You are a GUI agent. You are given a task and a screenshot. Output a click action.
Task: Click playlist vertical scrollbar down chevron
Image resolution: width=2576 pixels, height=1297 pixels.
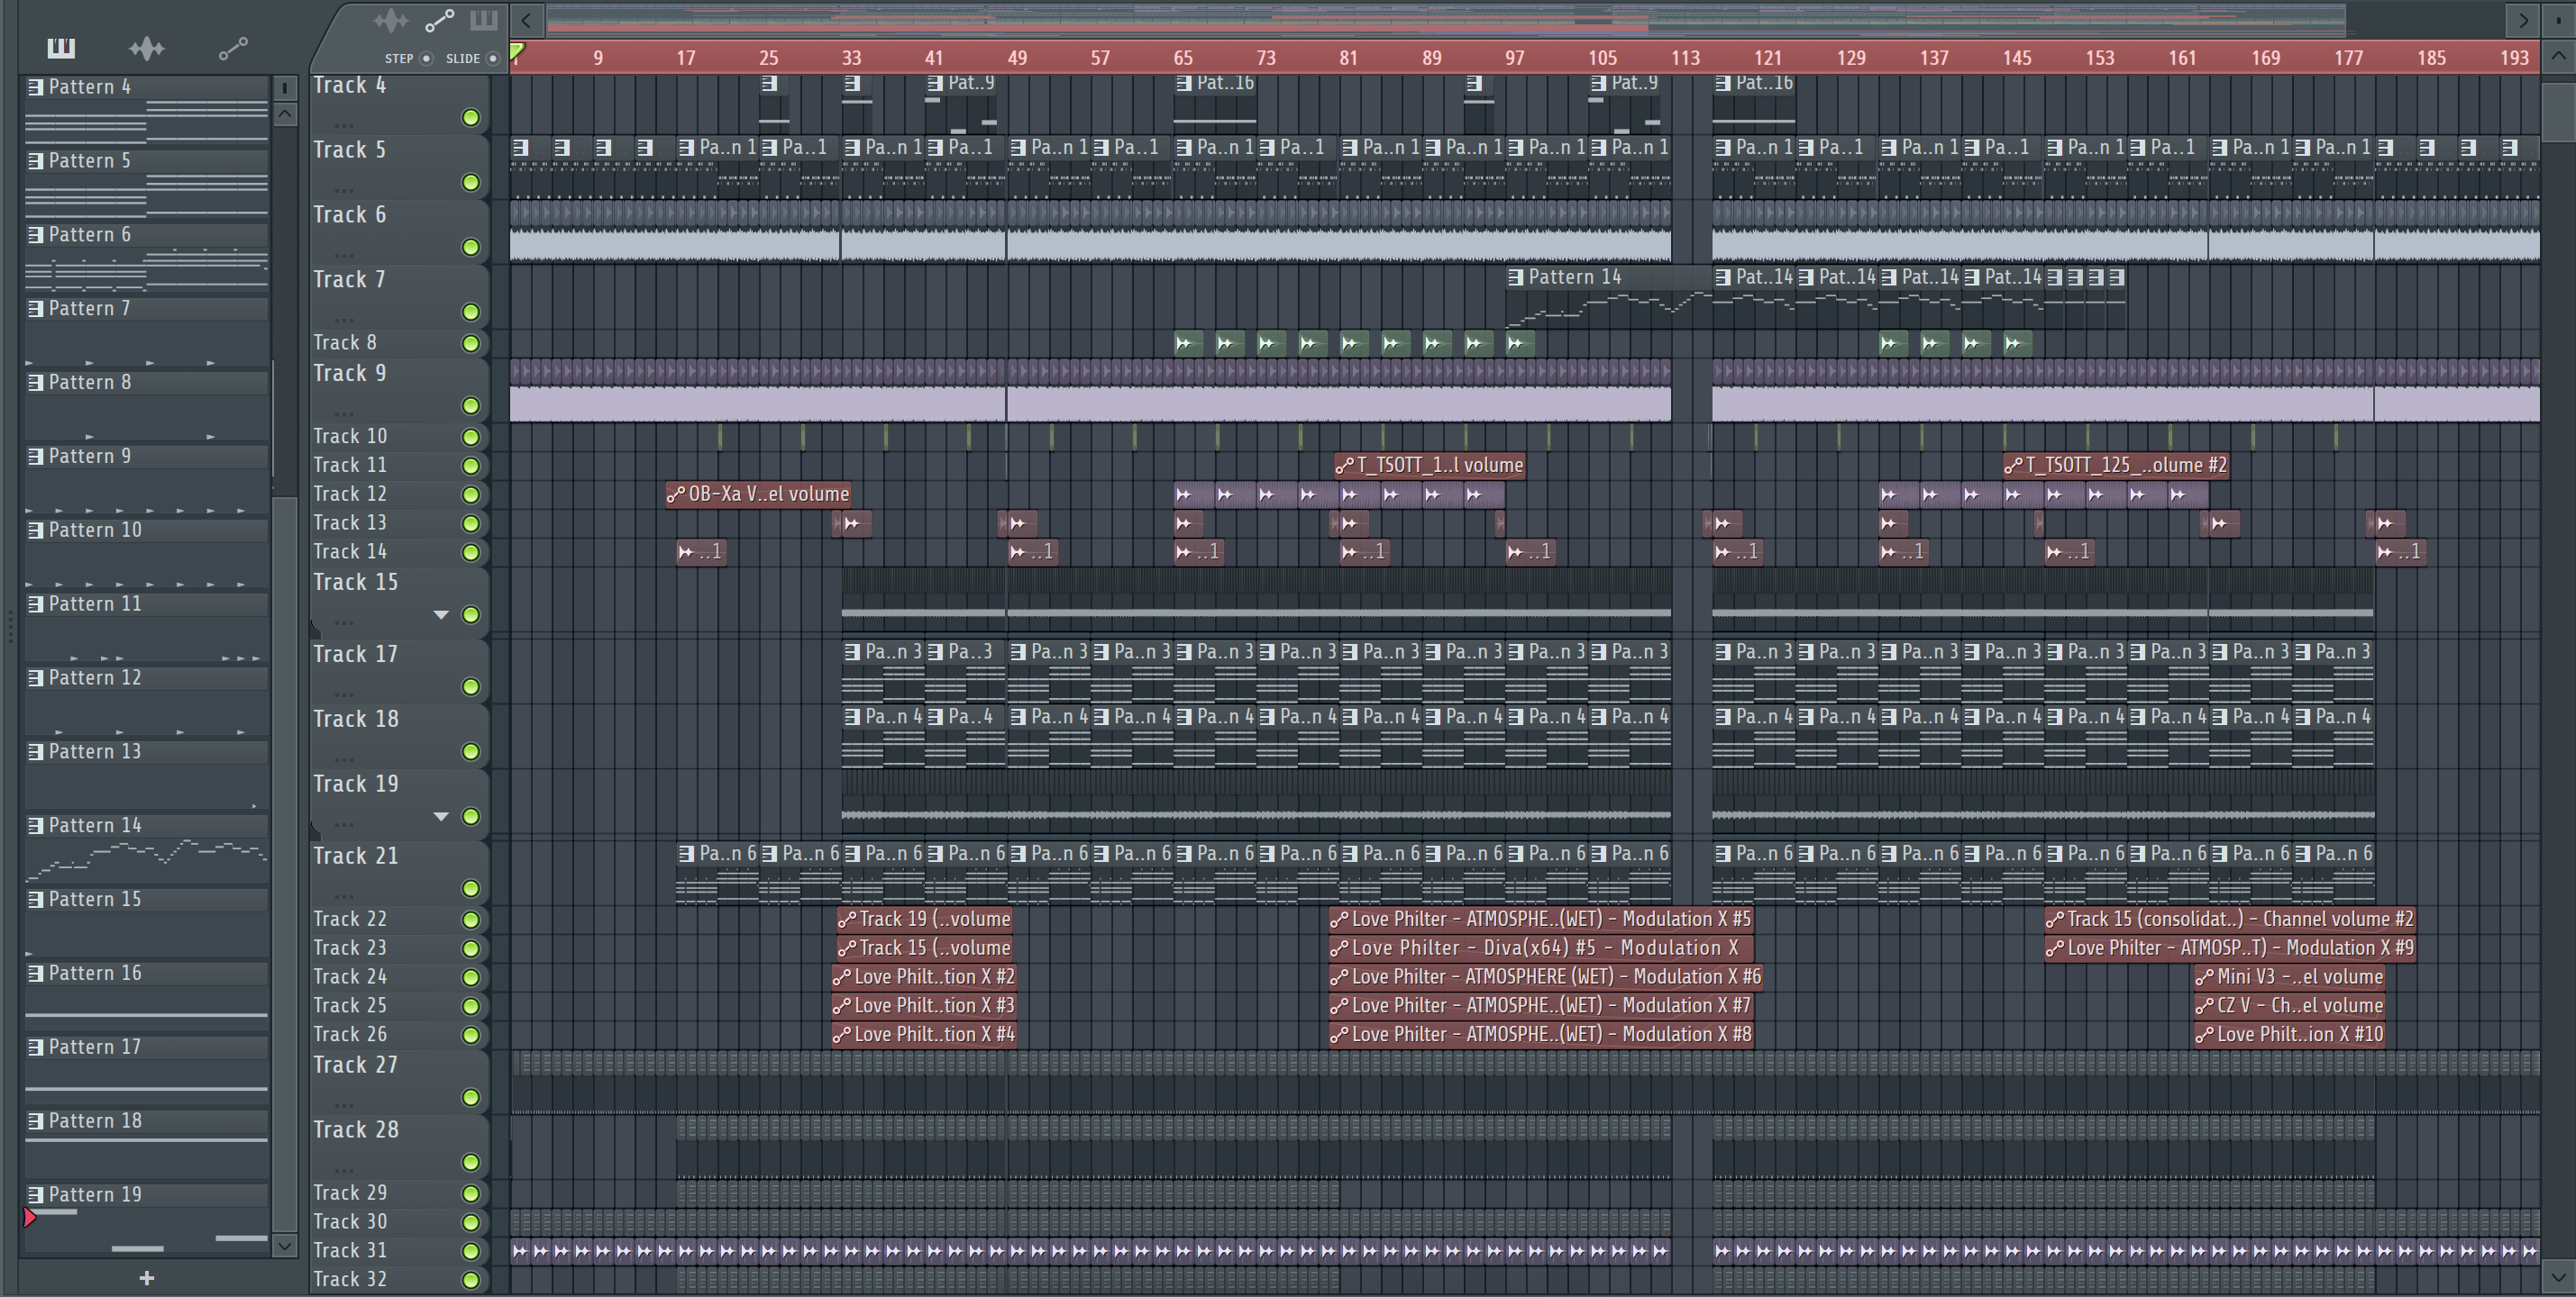(2559, 1276)
